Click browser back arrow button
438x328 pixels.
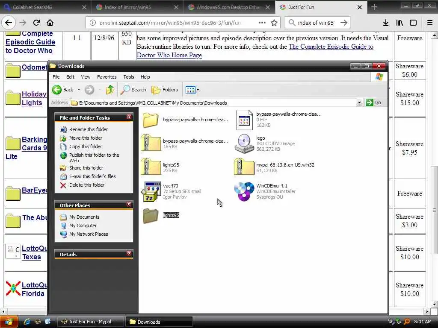click(x=9, y=23)
